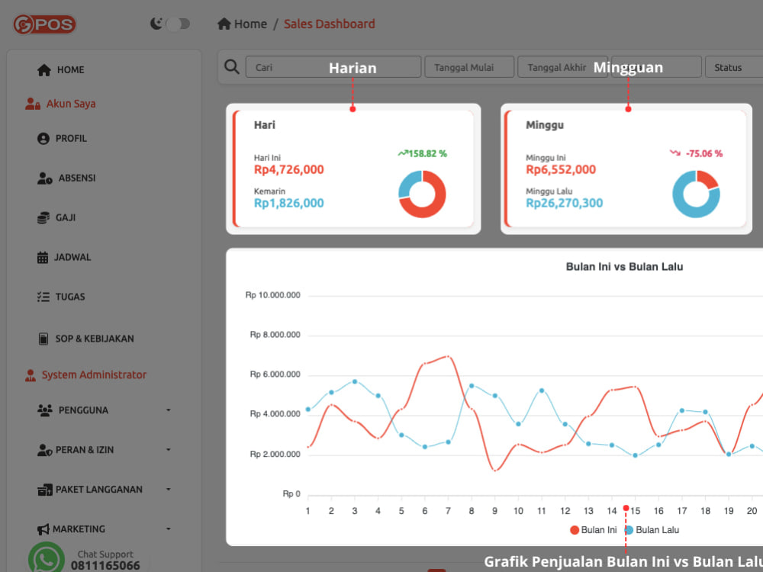
Task: Open the JADWAL menu item
Action: [x=72, y=257]
